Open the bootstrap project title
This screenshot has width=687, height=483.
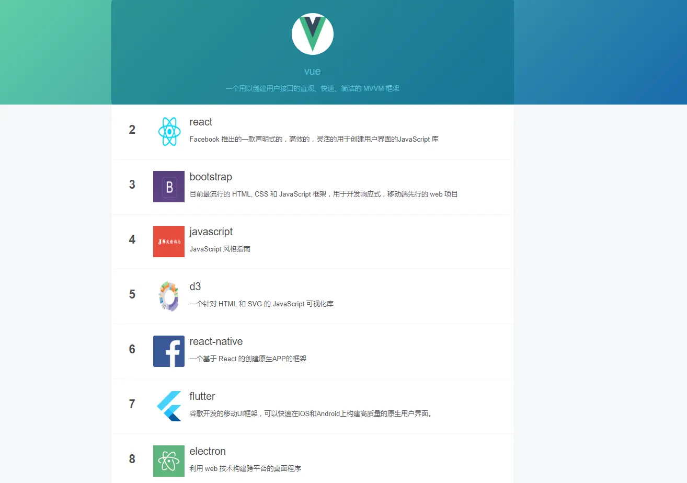(211, 177)
